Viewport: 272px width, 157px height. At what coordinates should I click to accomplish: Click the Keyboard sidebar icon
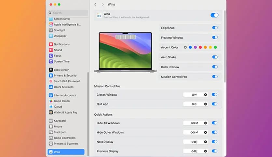51,121
